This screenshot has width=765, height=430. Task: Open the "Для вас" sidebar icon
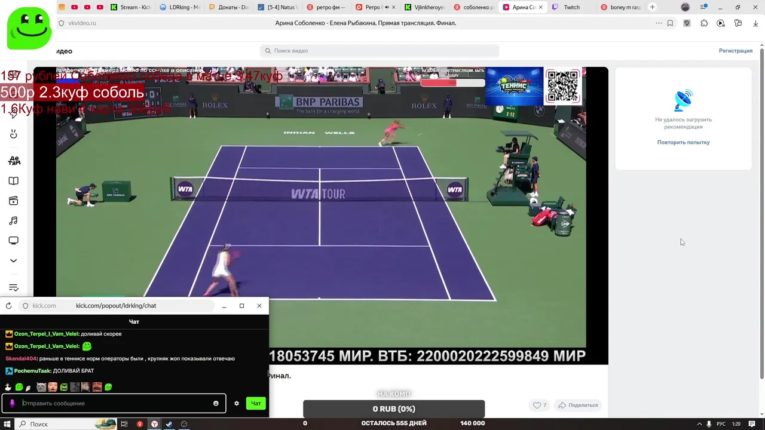pos(14,161)
